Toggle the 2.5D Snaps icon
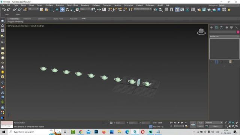 [110, 10]
